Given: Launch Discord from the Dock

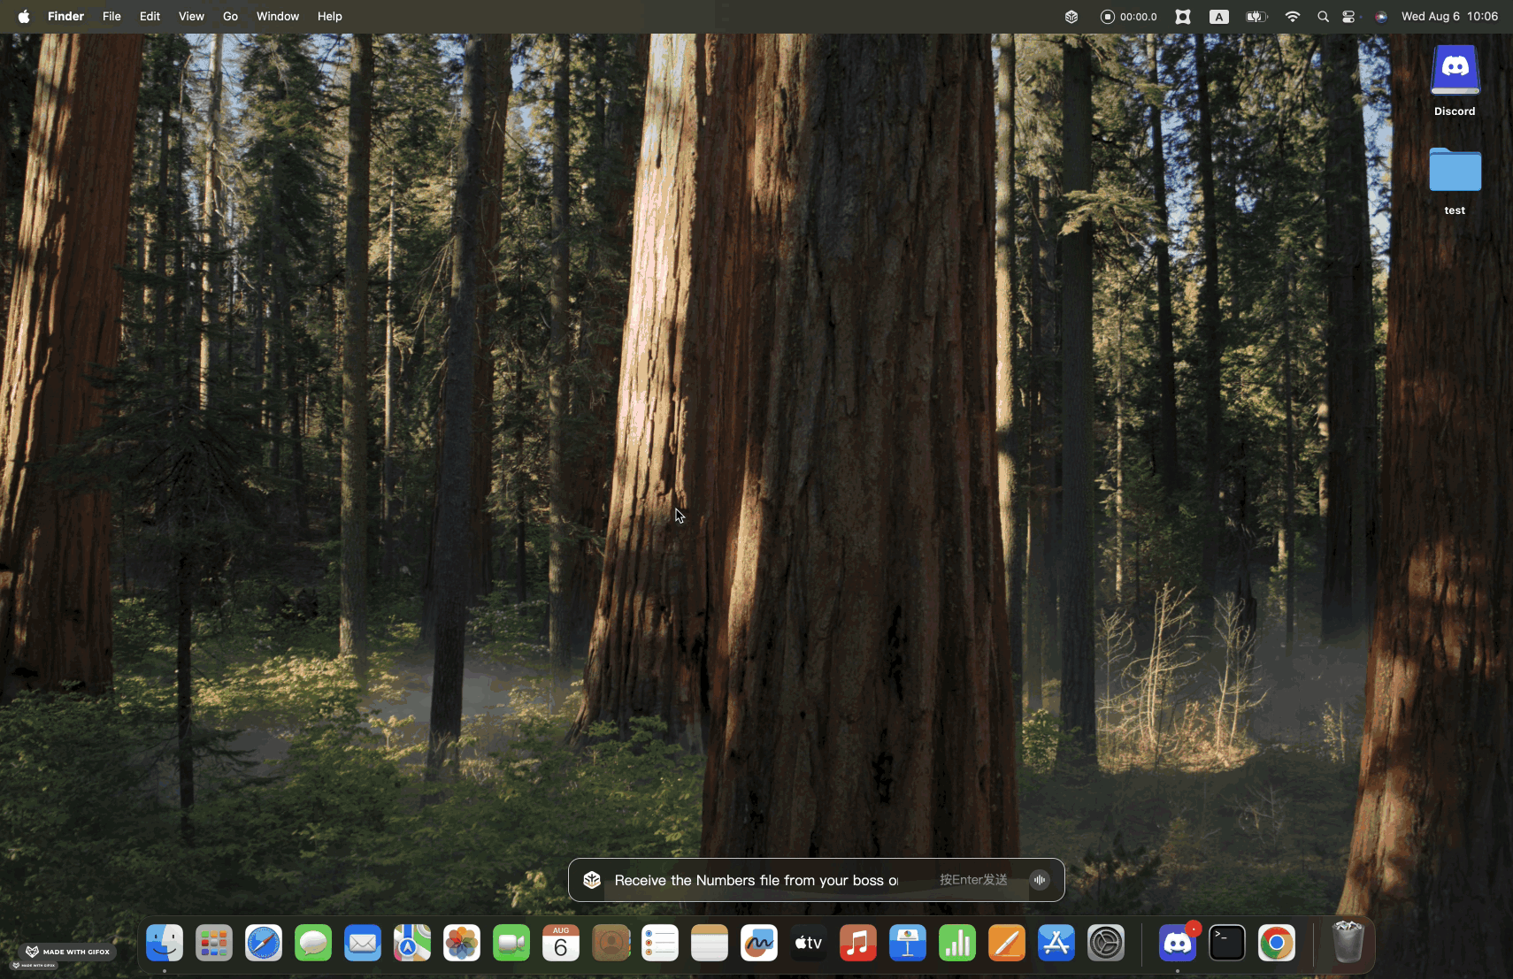Looking at the screenshot, I should point(1177,942).
